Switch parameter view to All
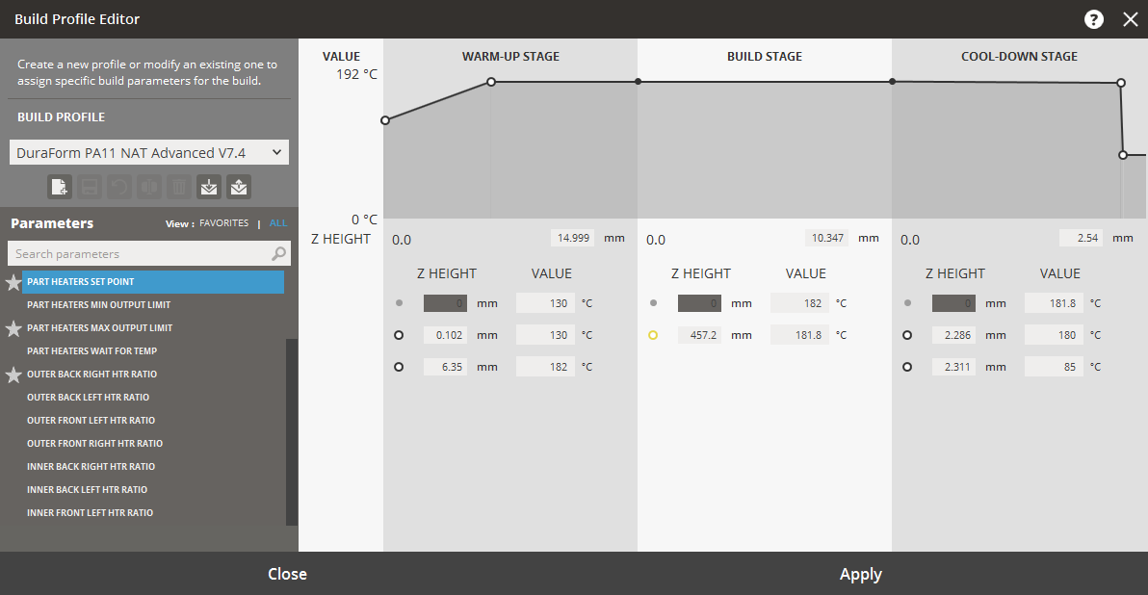This screenshot has height=595, width=1148. pos(277,223)
